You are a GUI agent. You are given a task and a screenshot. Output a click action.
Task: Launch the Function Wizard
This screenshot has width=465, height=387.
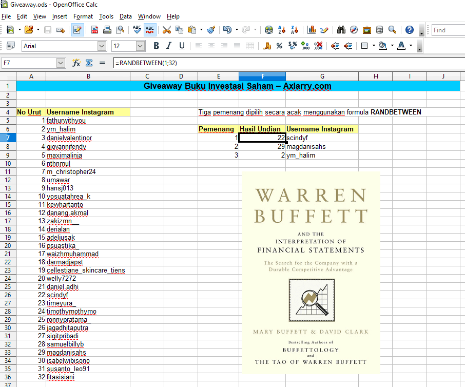coord(76,63)
